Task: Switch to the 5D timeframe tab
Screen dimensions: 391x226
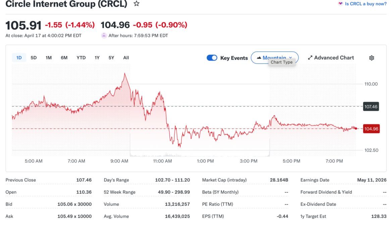Action: click(34, 57)
